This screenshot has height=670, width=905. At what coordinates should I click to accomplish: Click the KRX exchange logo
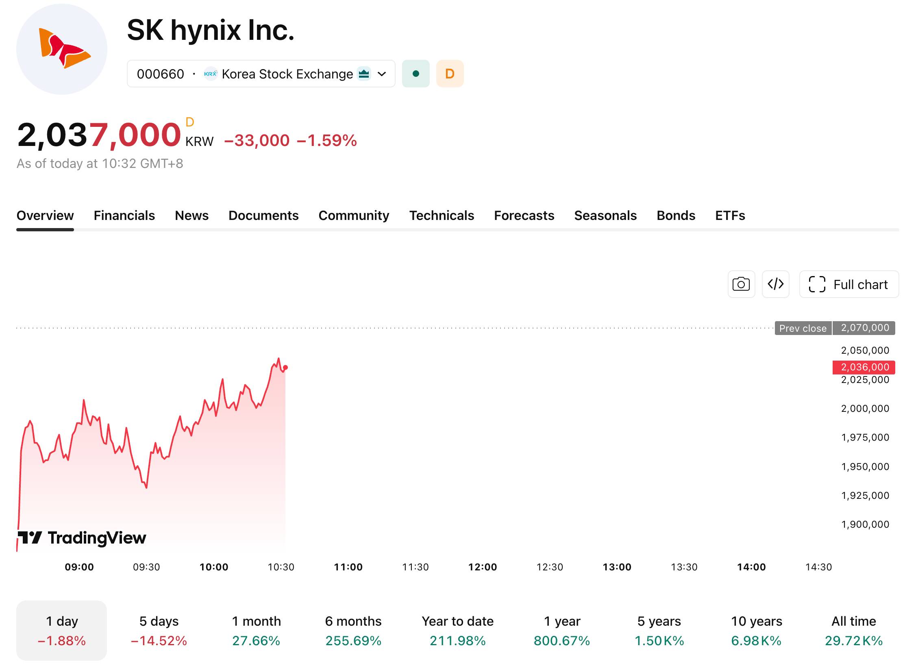[211, 74]
